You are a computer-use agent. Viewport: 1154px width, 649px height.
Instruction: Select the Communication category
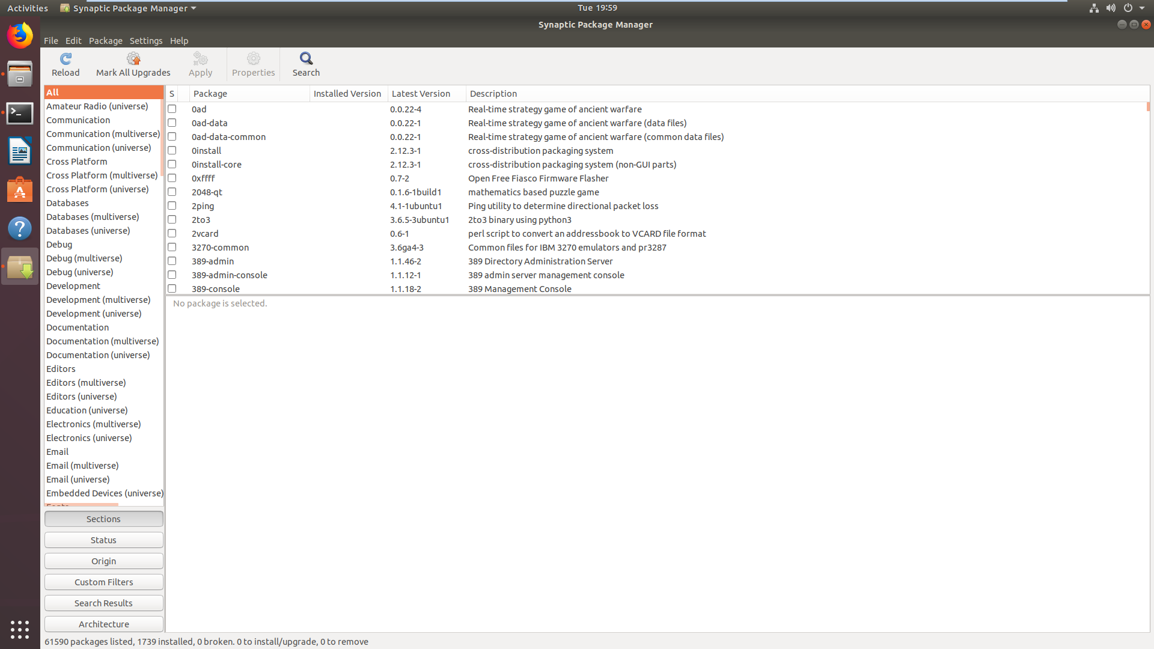tap(78, 120)
